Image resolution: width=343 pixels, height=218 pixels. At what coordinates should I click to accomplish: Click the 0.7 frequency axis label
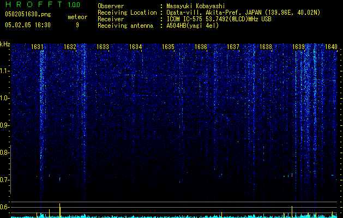click(x=4, y=180)
